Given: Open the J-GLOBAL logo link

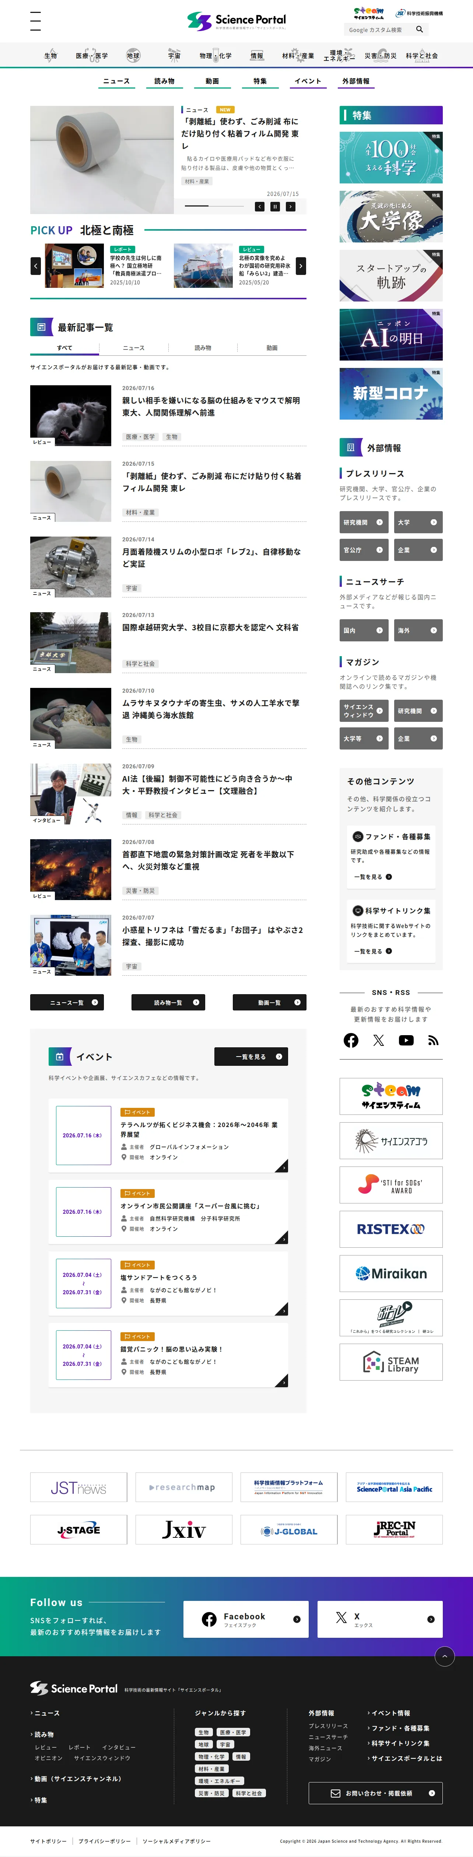Looking at the screenshot, I should 289,1530.
